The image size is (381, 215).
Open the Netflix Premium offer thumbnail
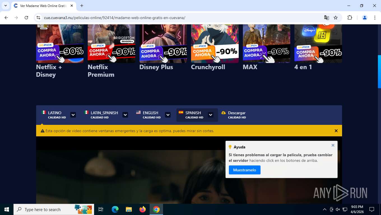click(111, 43)
